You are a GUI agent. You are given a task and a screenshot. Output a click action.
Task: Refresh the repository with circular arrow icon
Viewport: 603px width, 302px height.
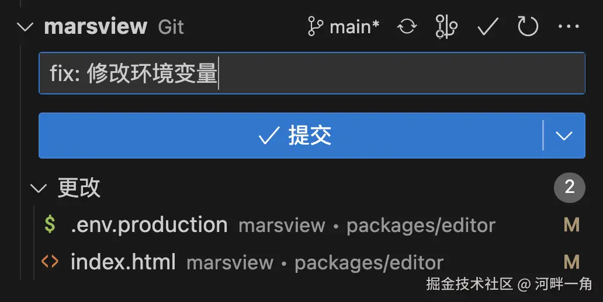point(528,26)
